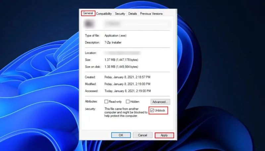Uncheck the Unblock checkbox
Viewport: 265px width, 151px height.
coord(152,111)
